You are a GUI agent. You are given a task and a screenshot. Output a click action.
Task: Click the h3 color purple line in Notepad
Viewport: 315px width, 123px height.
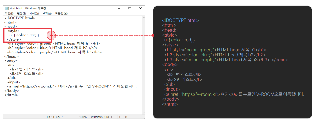point(54,52)
